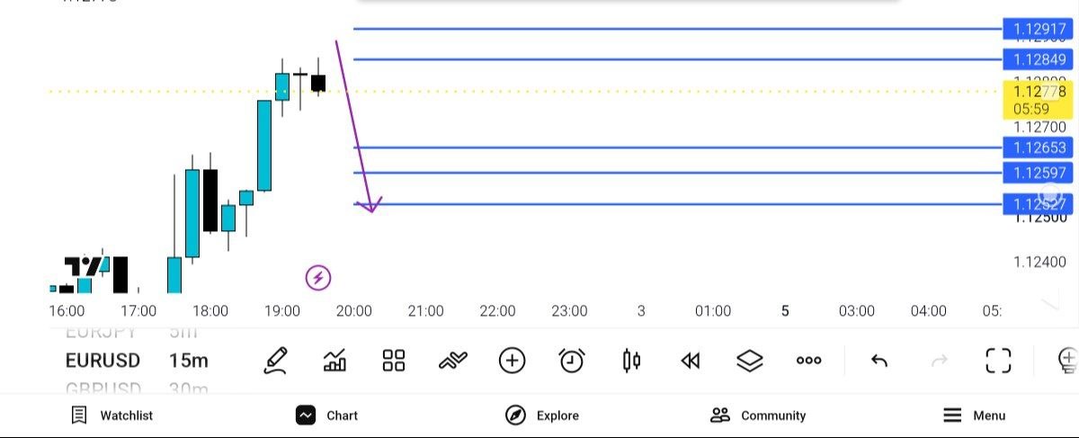This screenshot has width=1079, height=438.
Task: Open the indicators chart icon
Action: tap(335, 361)
